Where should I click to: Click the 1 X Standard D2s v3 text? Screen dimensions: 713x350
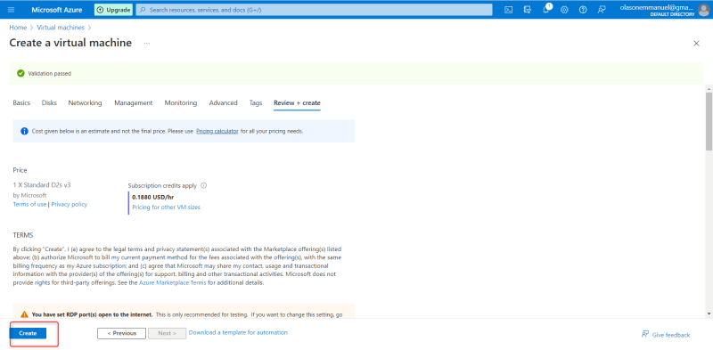click(42, 185)
